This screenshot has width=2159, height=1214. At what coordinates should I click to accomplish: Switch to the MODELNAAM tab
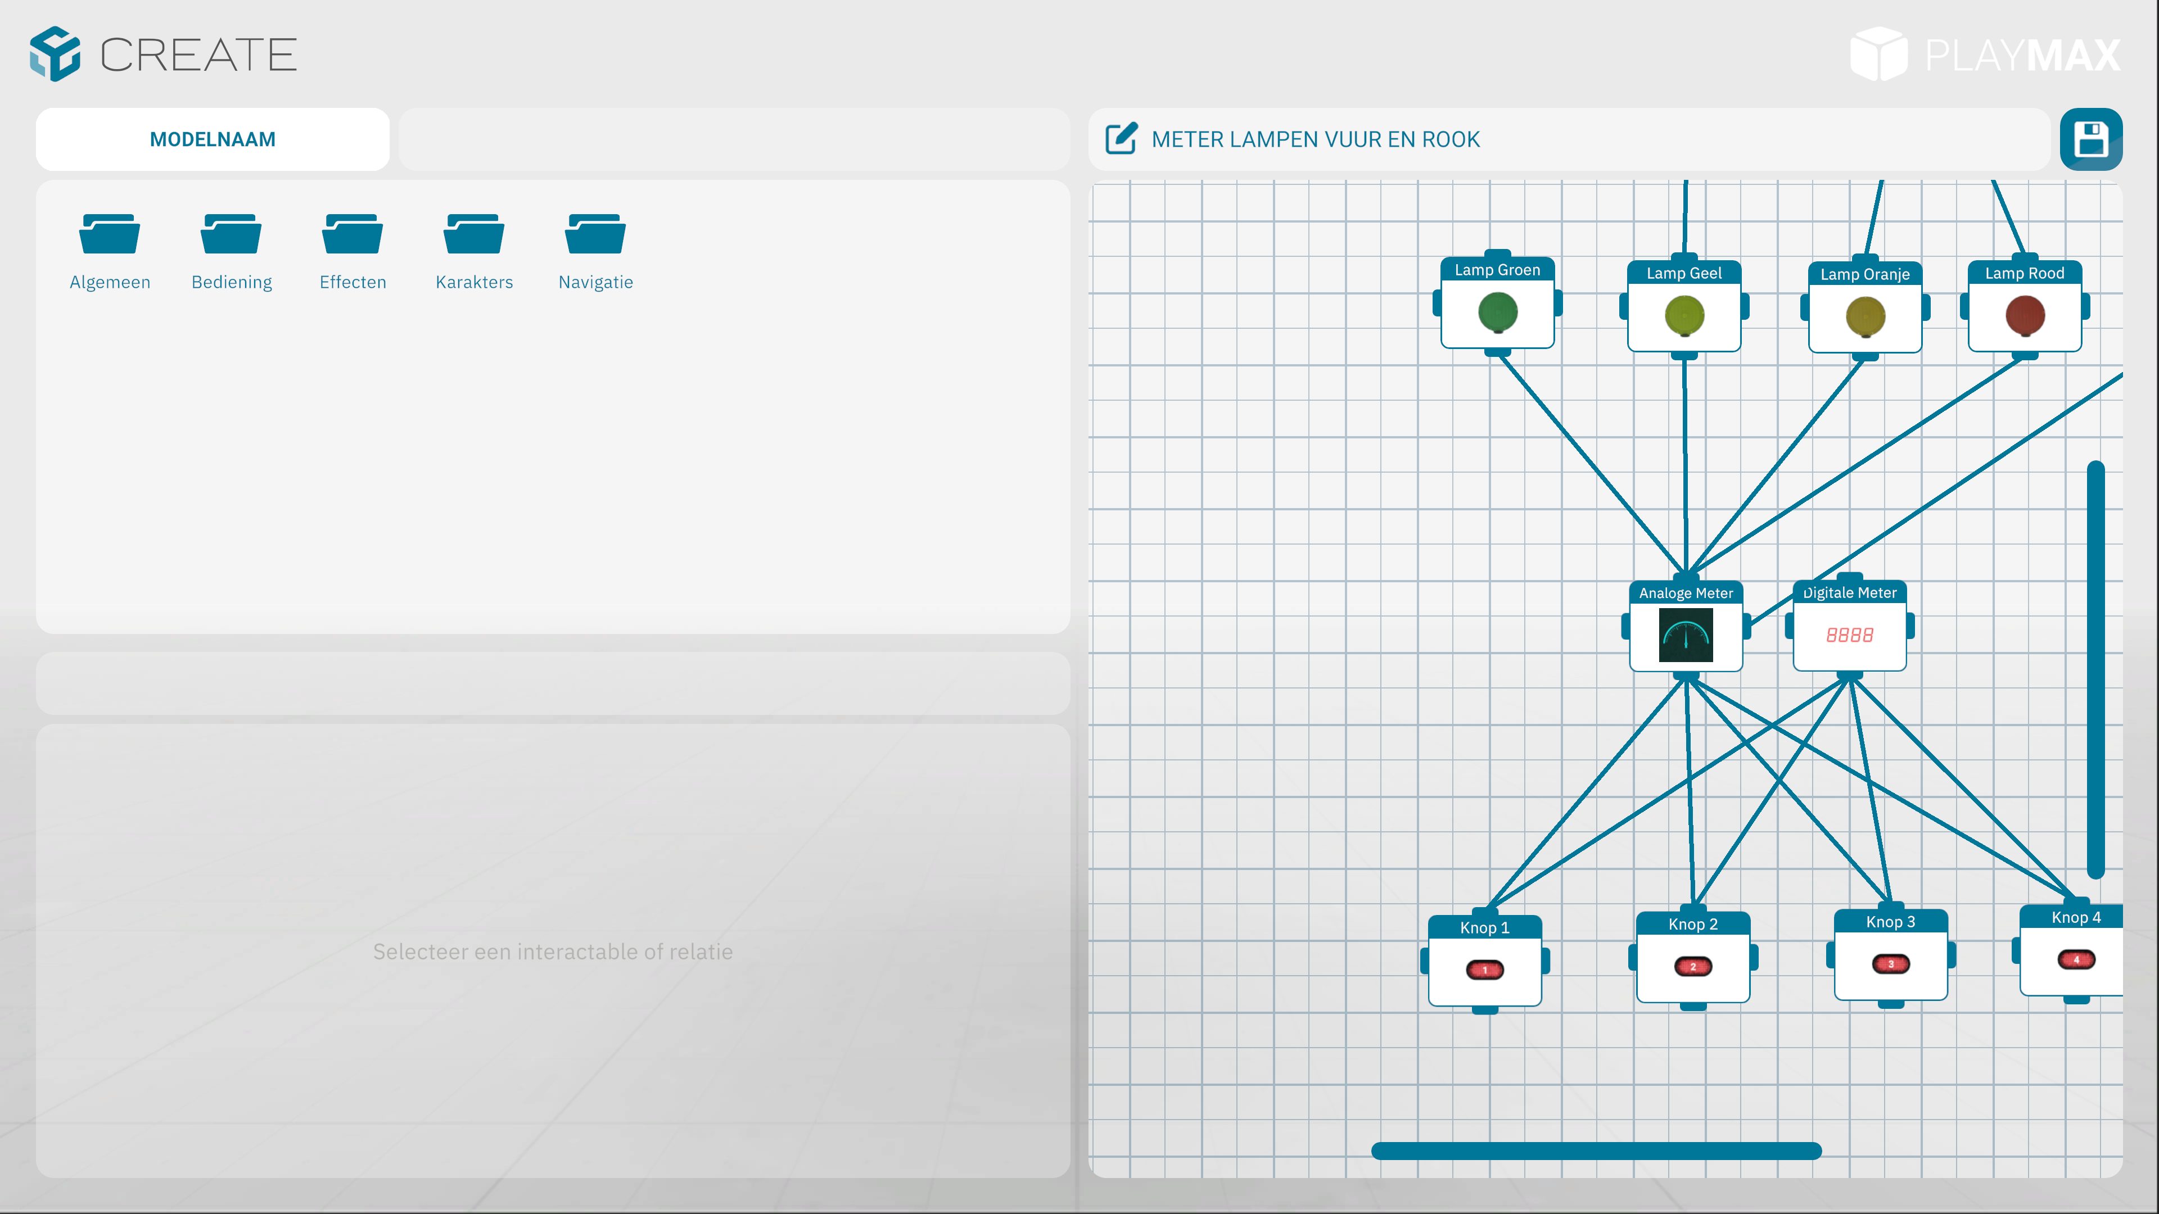212,139
